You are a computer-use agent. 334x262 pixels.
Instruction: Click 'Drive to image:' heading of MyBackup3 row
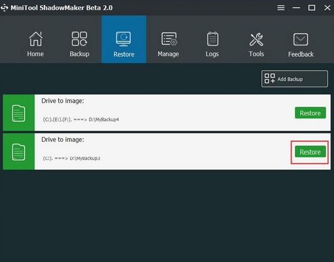[62, 140]
